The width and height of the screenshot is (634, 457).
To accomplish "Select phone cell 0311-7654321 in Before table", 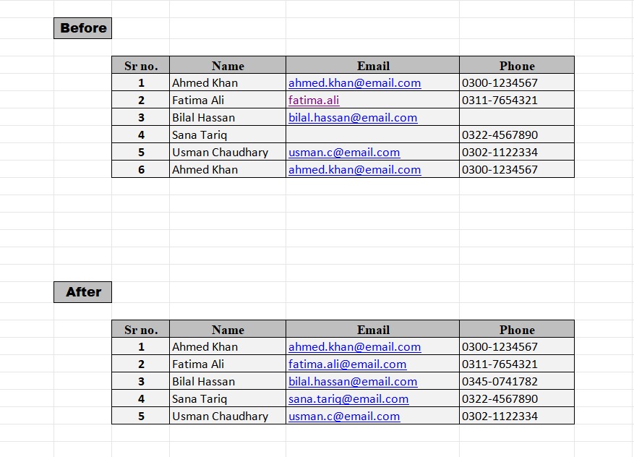I will 517,100.
